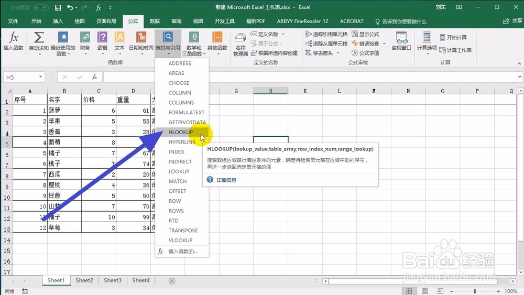This screenshot has width=524, height=295.
Task: Open the Name Manager (名称管理器)
Action: 241,44
